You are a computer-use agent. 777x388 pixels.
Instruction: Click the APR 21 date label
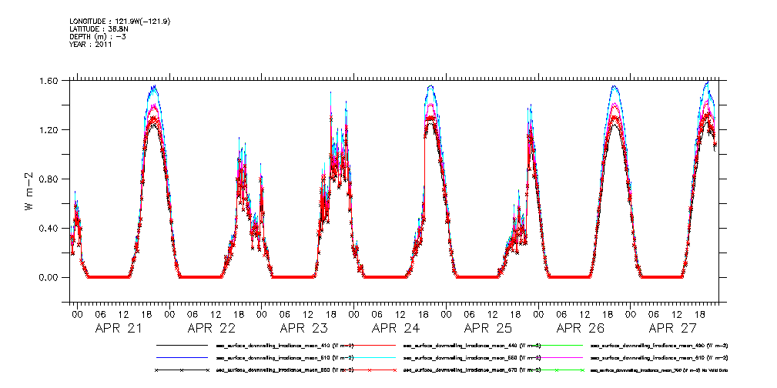[118, 329]
